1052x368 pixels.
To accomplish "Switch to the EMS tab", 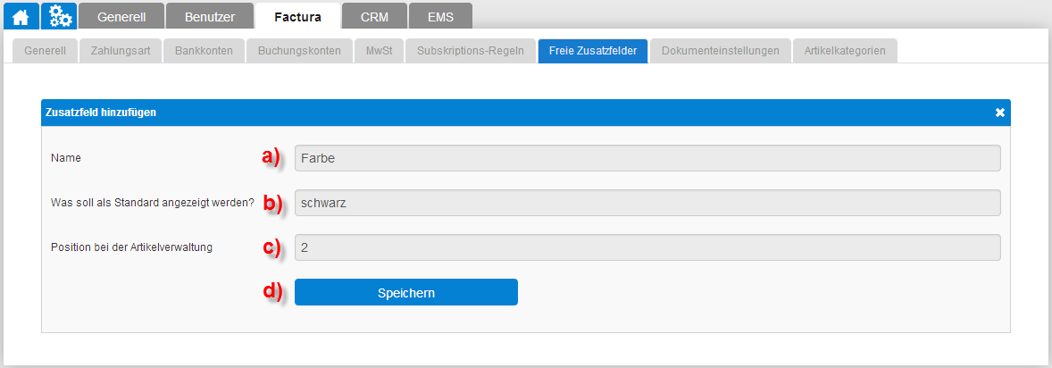I will (x=440, y=17).
